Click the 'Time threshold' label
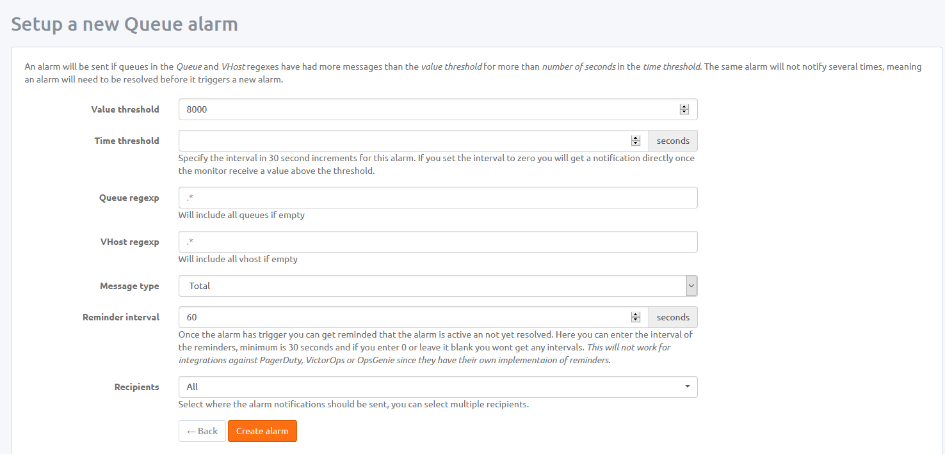The width and height of the screenshot is (945, 454). point(127,141)
